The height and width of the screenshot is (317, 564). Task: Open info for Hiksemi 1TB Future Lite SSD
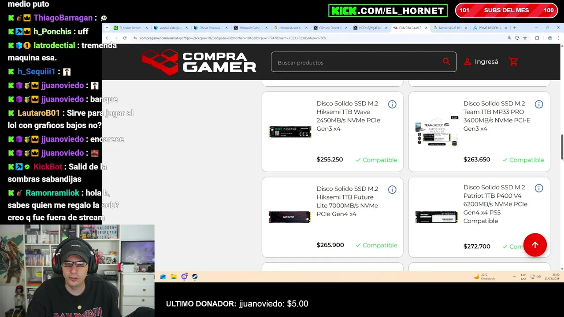[x=392, y=190]
